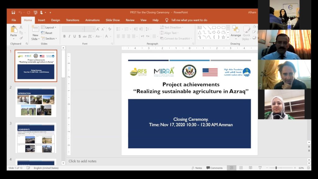Screen dimensions: 318x179
Task: Click the zoom slider handle
Action: [x=276, y=168]
